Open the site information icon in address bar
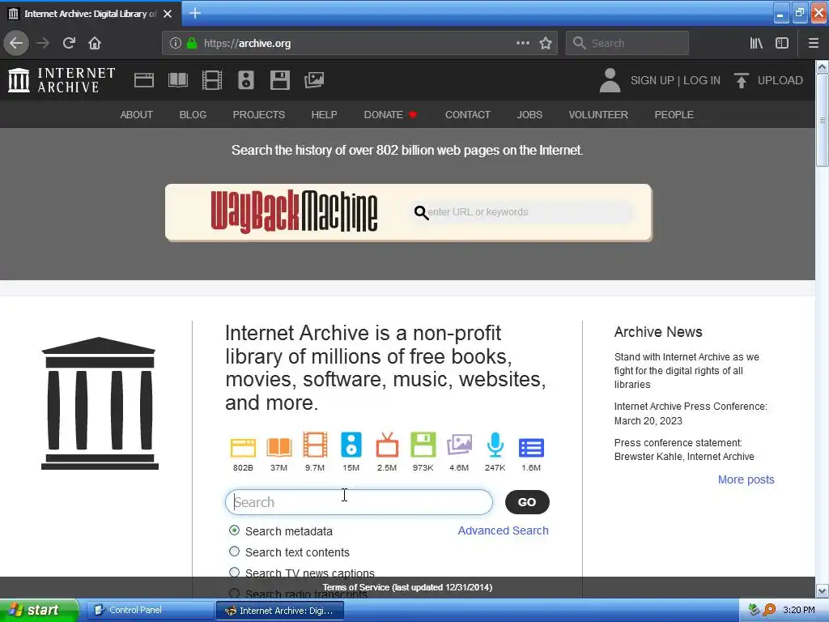Screen dimensions: 829x622 (175, 44)
